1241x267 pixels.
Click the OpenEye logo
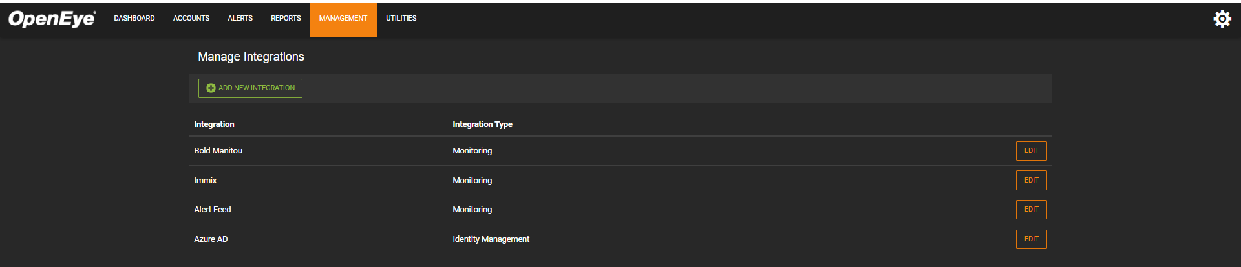point(52,19)
